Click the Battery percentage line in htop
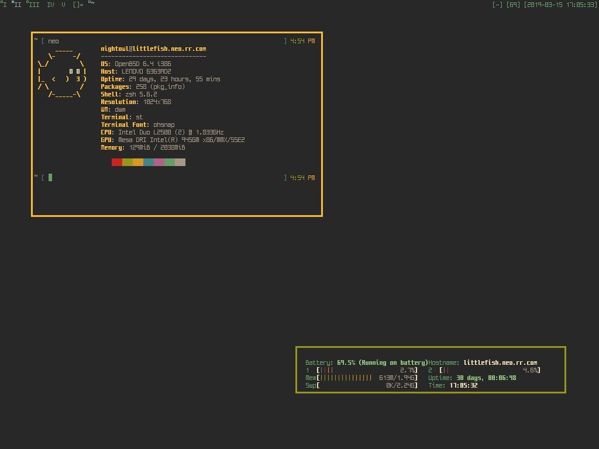Viewport: 599px width, 449px height. pyautogui.click(x=366, y=362)
